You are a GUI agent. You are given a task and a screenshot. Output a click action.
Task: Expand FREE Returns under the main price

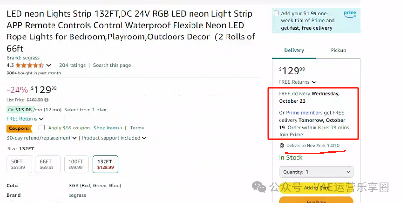[x=25, y=119]
